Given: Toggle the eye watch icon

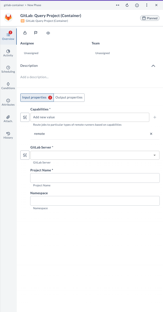Looking at the screenshot, I should [48, 33].
